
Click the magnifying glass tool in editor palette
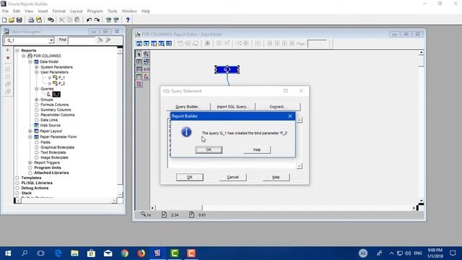click(147, 54)
